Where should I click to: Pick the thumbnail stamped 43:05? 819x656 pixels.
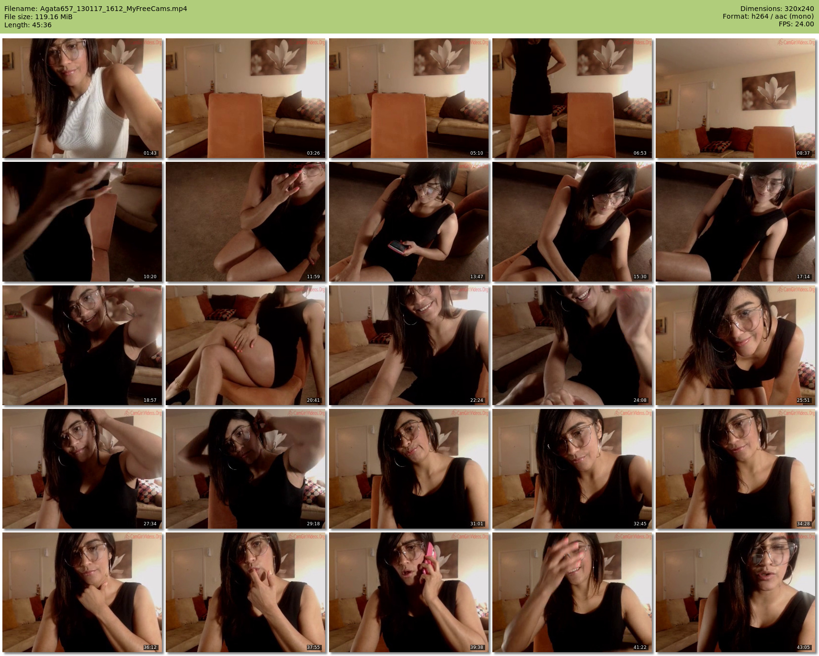click(x=736, y=592)
